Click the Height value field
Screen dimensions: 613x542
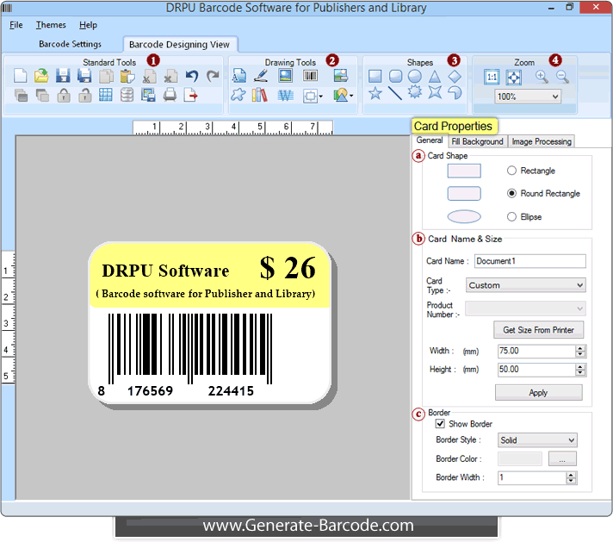(x=536, y=370)
